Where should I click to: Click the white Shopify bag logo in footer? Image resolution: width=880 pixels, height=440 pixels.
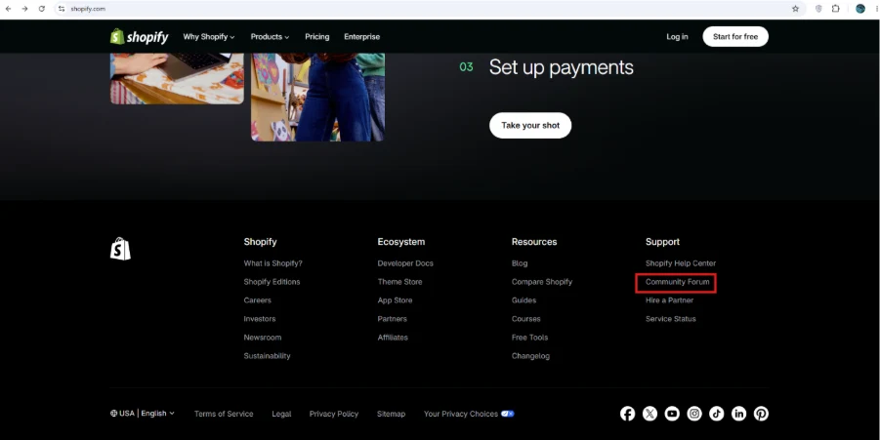click(x=120, y=249)
